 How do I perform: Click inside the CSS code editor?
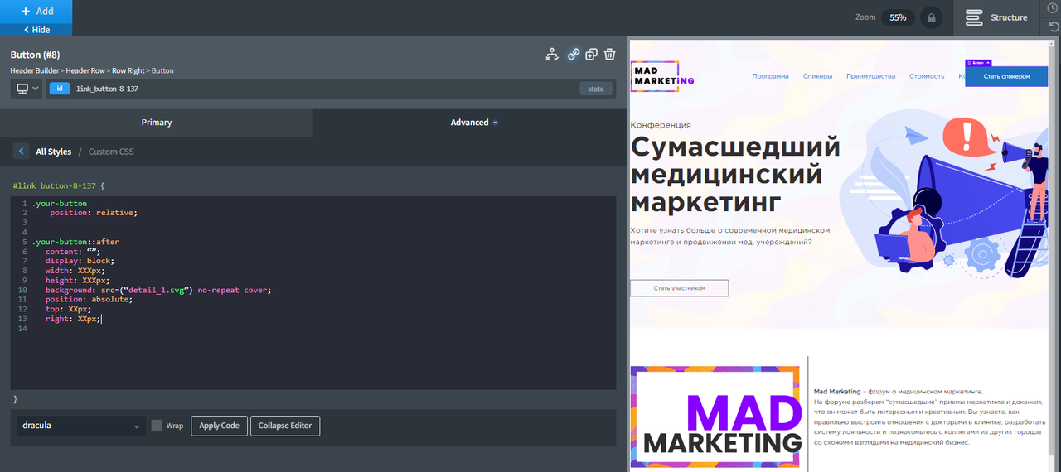click(313, 293)
